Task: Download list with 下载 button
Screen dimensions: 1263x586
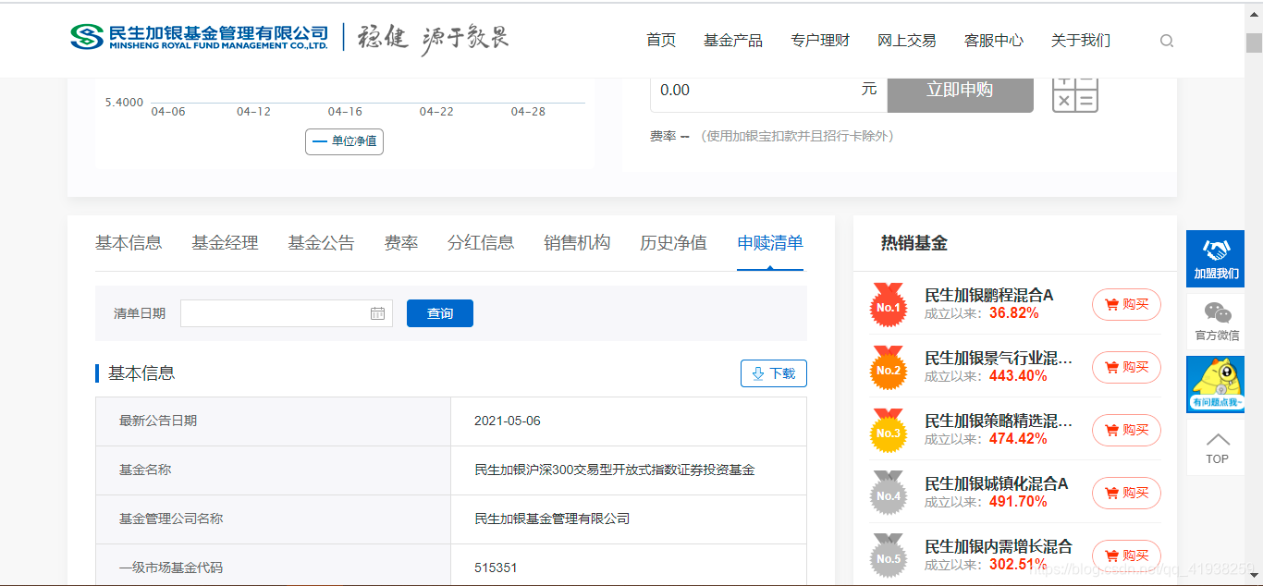Action: 774,373
